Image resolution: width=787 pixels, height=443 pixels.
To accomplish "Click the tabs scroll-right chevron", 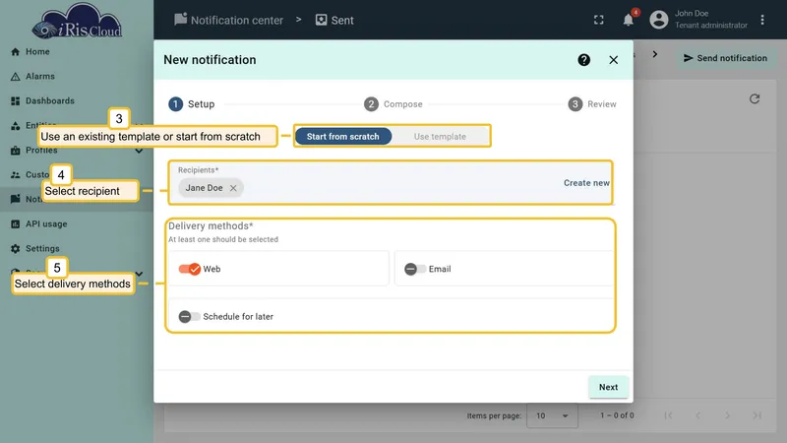I will tap(655, 54).
